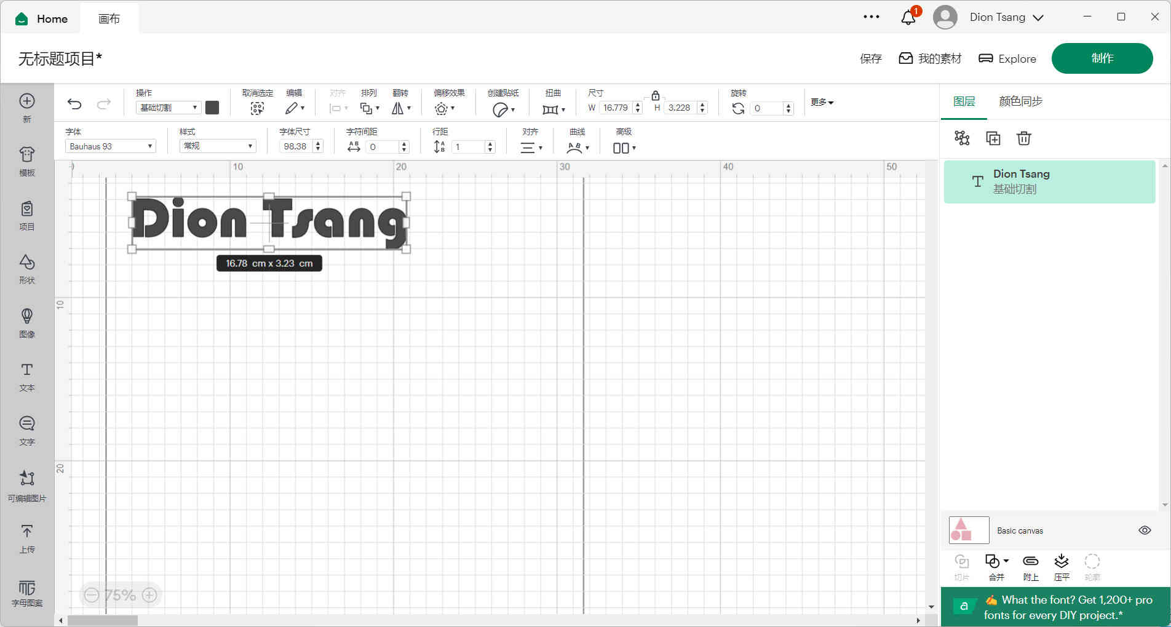Open the Projects clipboard icon in sidebar
This screenshot has height=627, width=1171.
pos(27,208)
